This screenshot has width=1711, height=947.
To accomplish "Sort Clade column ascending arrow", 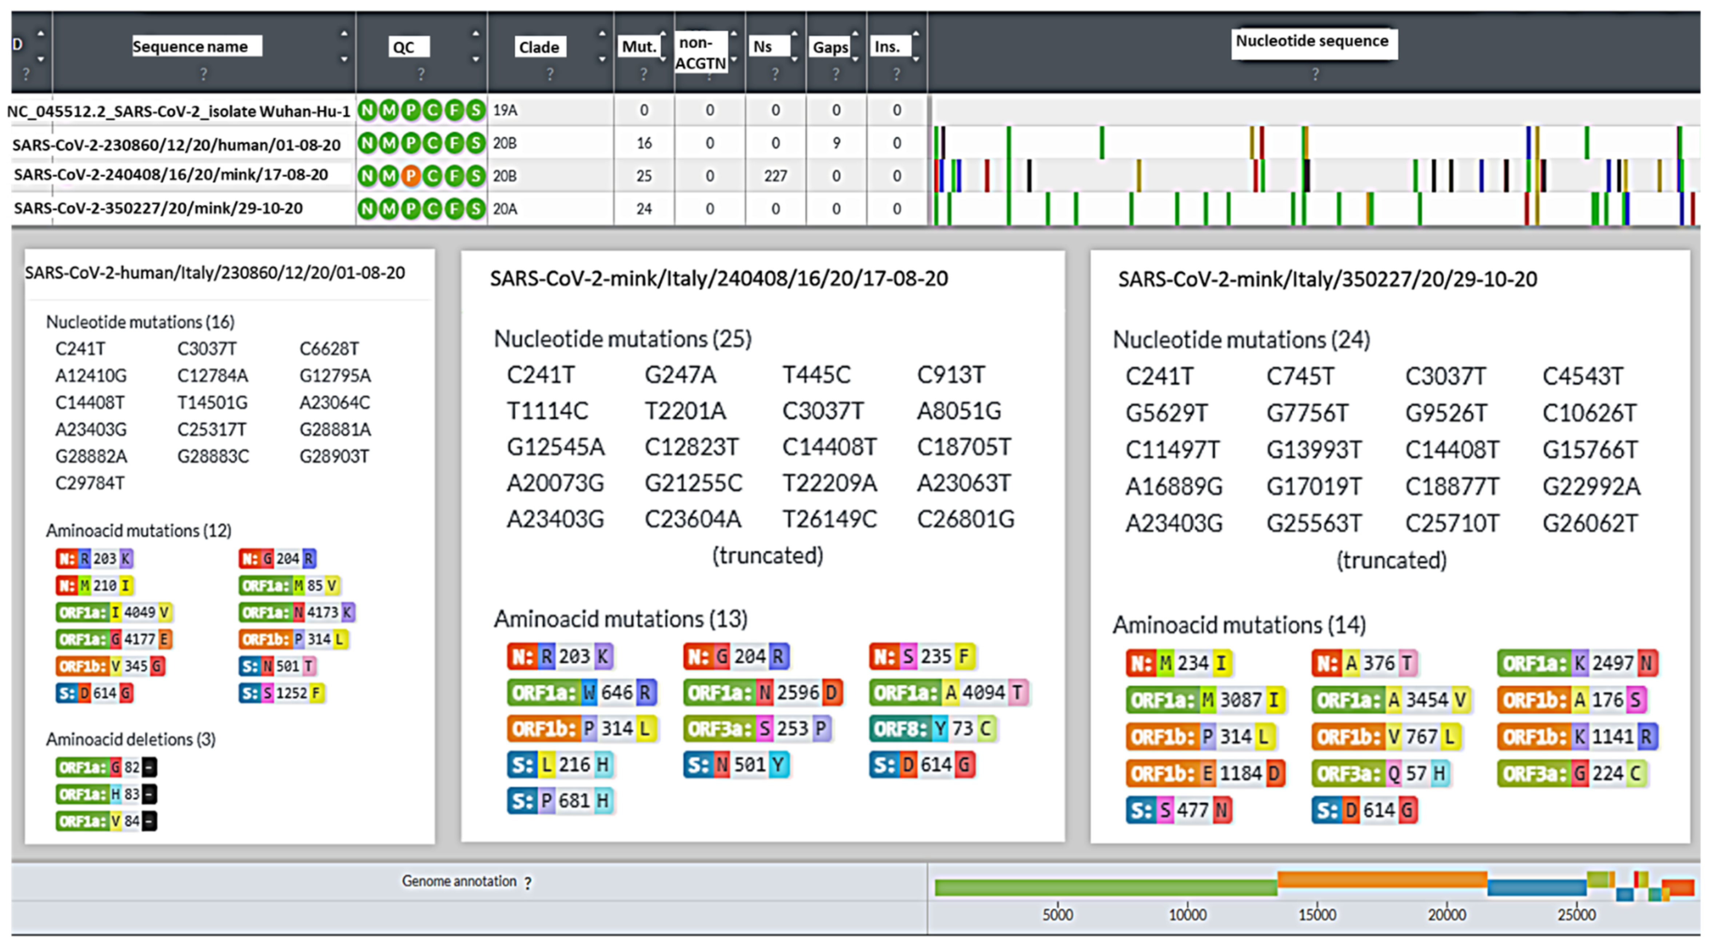I will coord(602,34).
